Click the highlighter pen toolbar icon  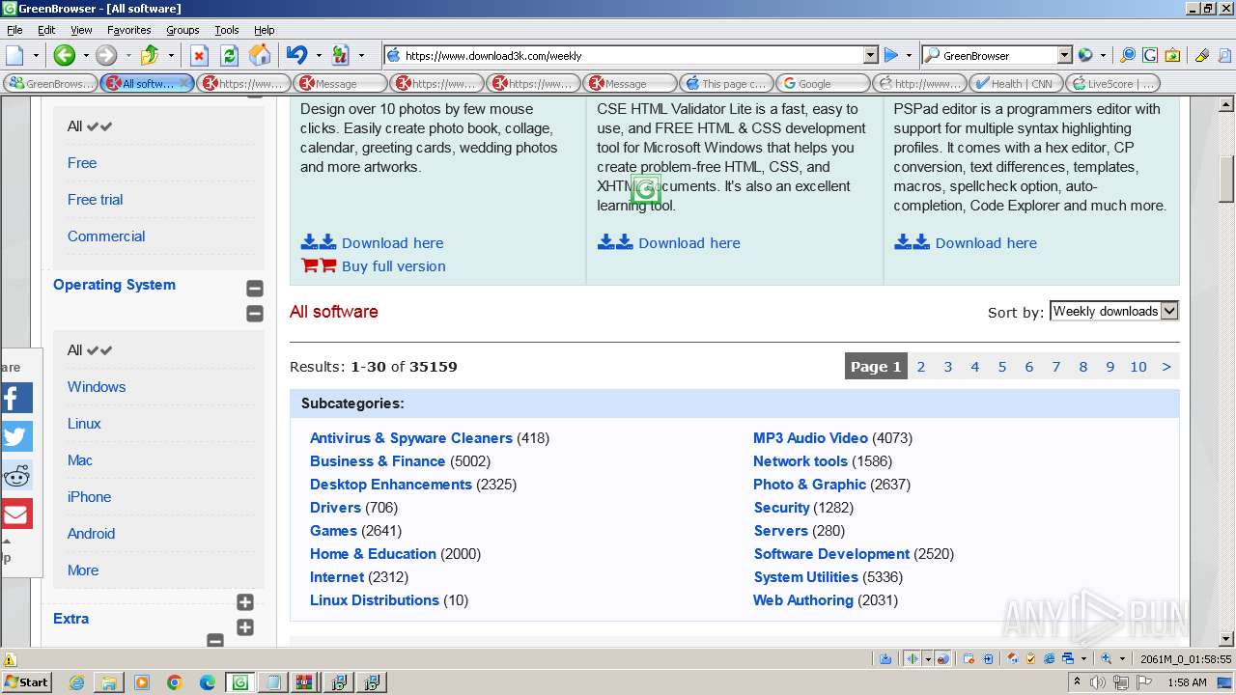(1202, 55)
